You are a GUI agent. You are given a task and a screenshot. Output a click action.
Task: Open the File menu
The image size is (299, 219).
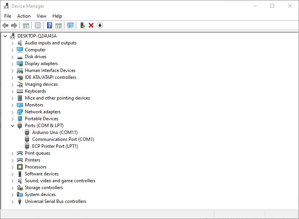pyautogui.click(x=8, y=16)
